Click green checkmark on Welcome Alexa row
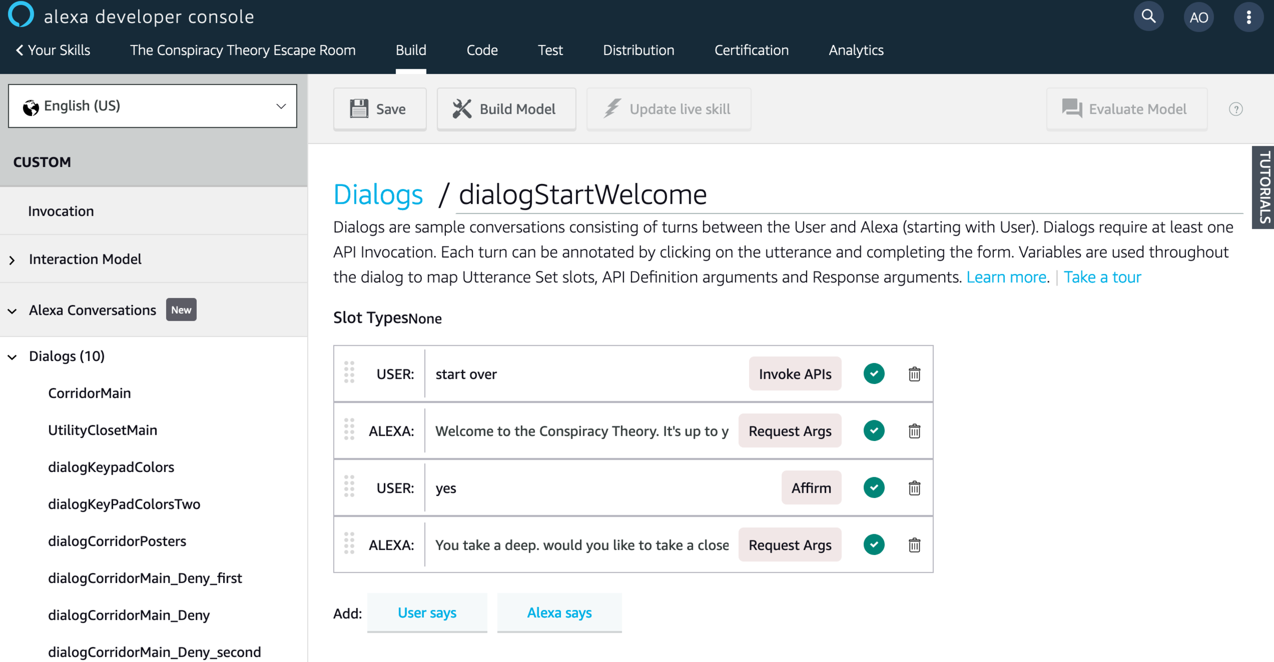Screen dimensions: 1274x662 coord(873,431)
